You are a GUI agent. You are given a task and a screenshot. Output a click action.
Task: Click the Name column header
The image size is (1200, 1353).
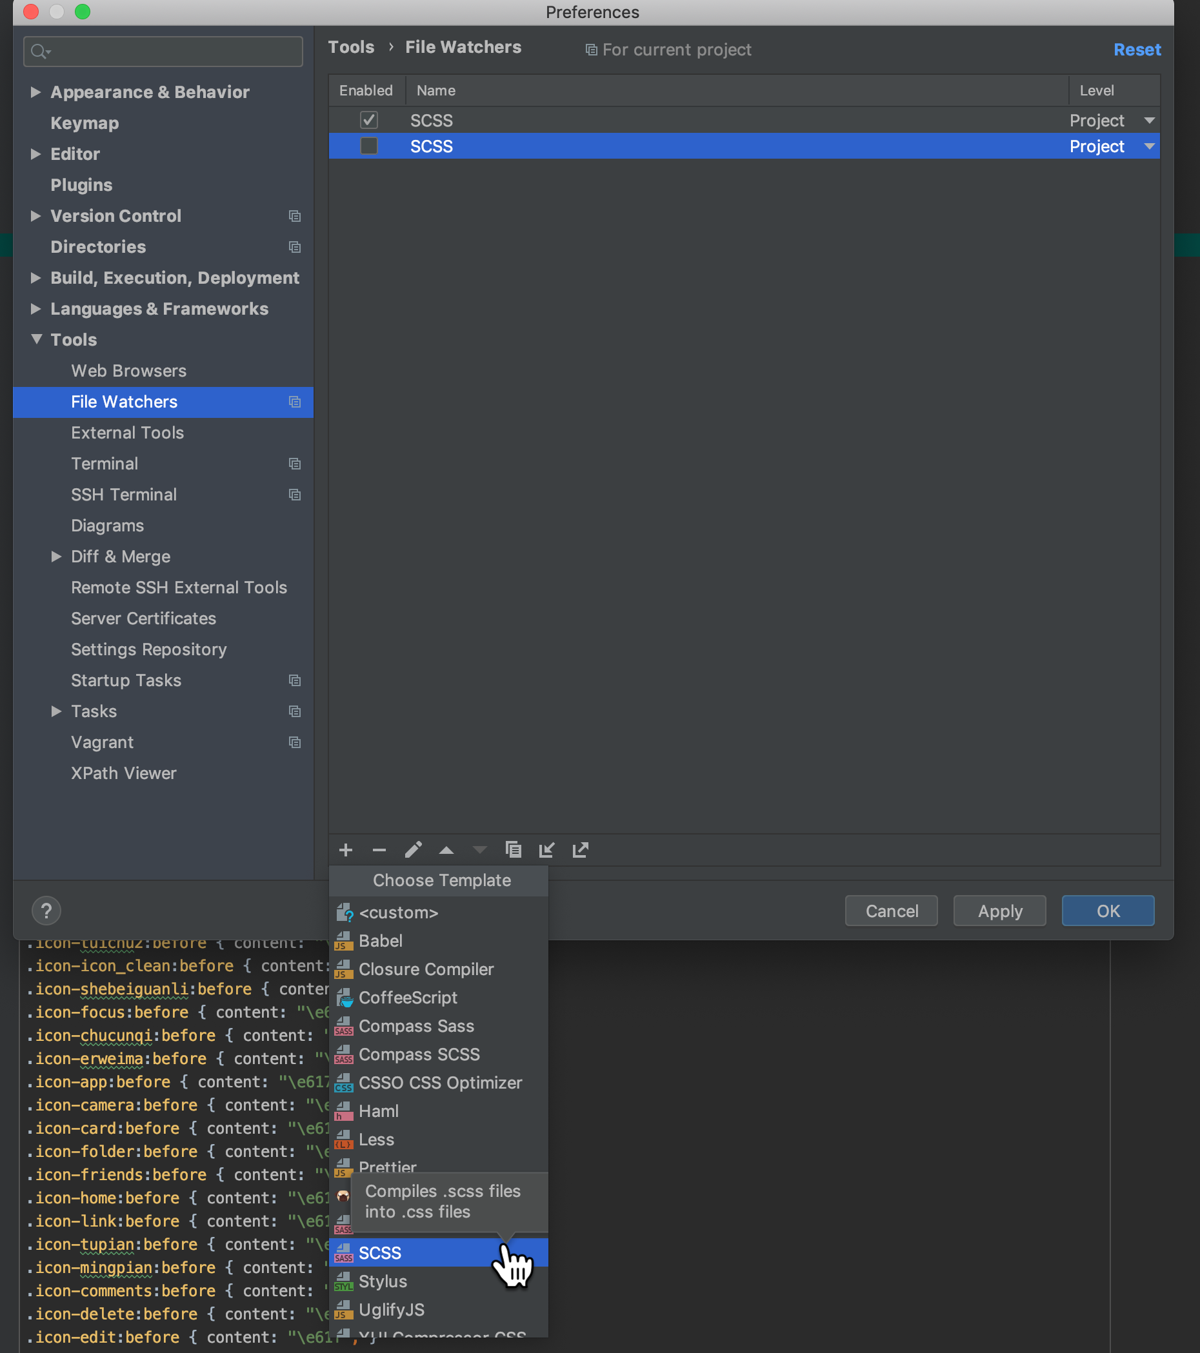click(737, 91)
